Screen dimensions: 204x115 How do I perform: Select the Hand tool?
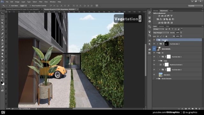coord(2,74)
